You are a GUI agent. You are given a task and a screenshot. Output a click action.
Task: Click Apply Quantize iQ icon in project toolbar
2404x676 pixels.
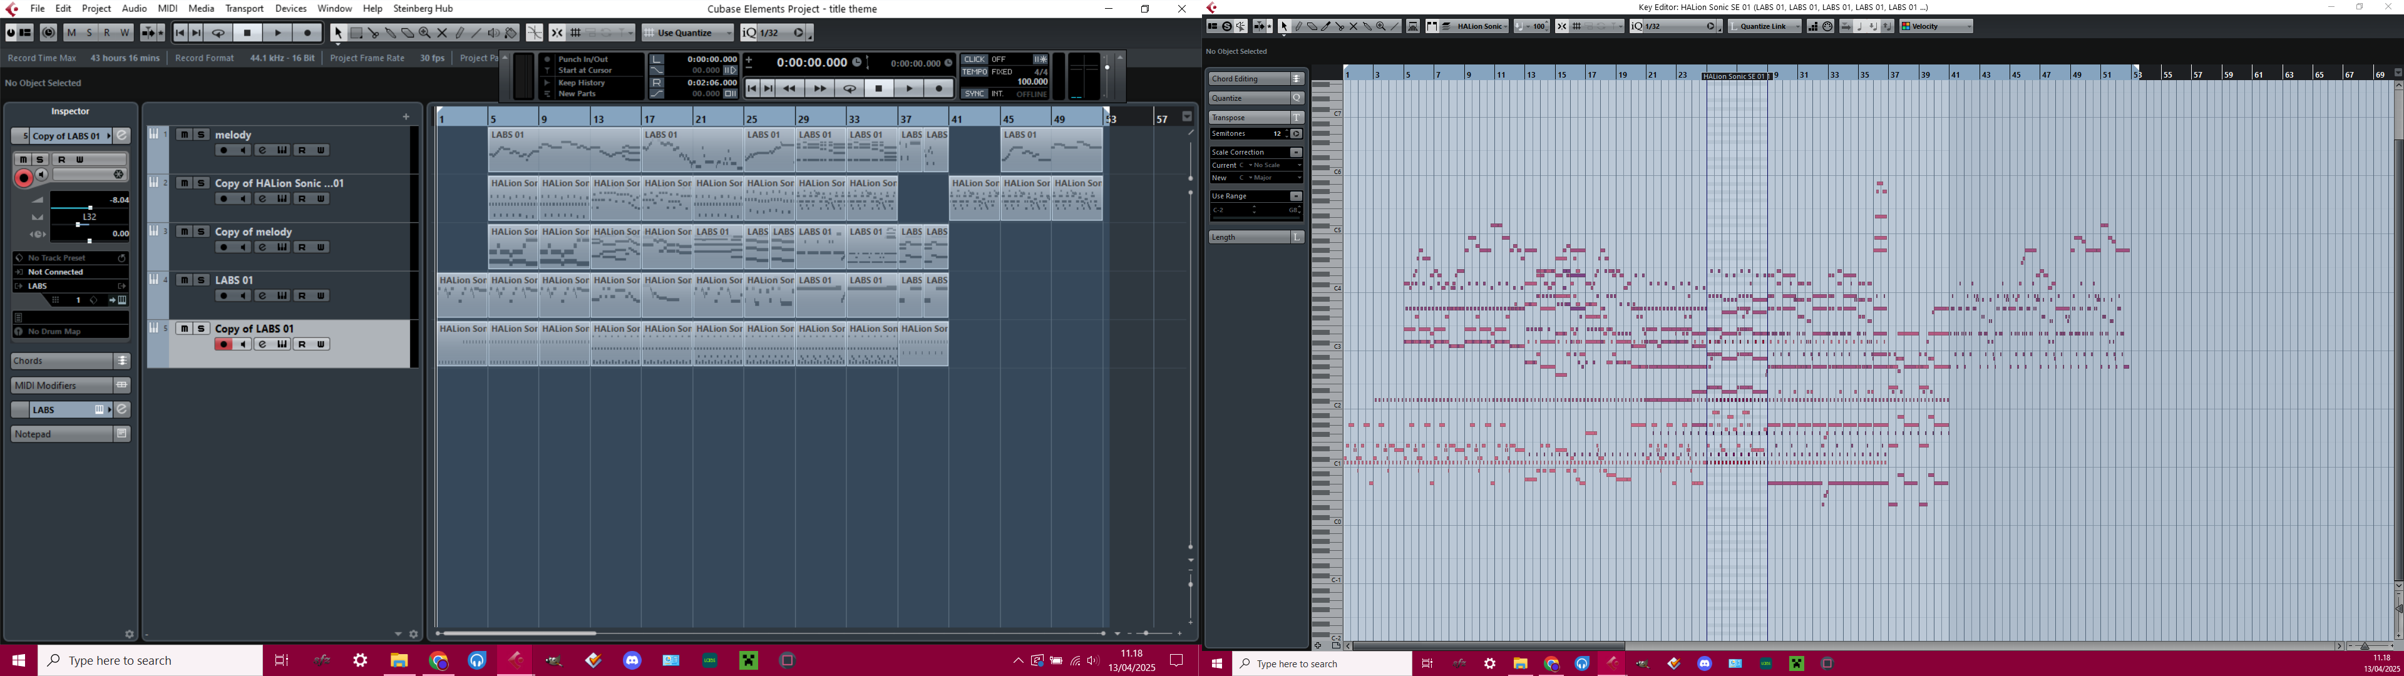(x=749, y=33)
